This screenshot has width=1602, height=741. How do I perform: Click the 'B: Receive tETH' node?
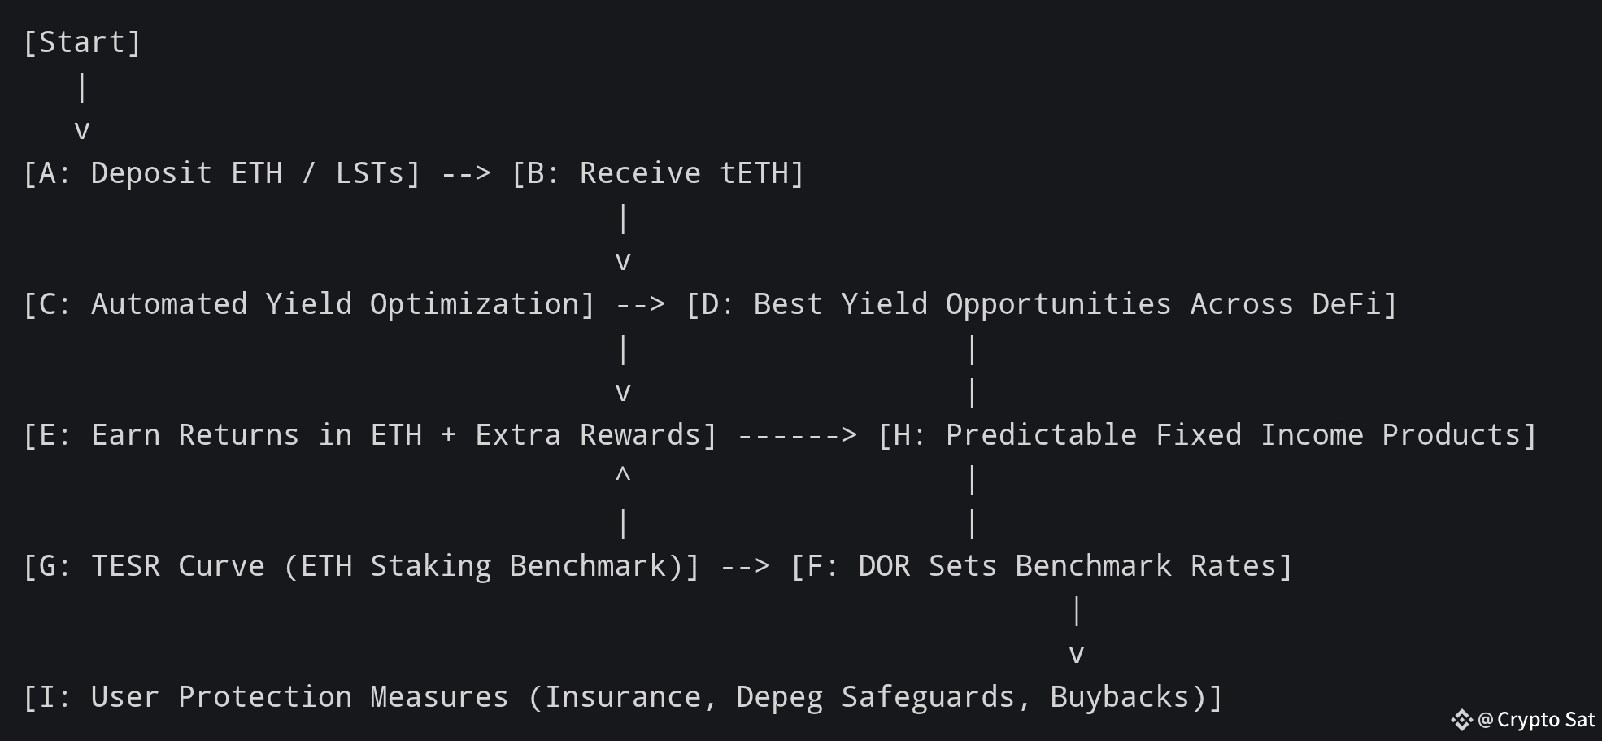point(658,173)
